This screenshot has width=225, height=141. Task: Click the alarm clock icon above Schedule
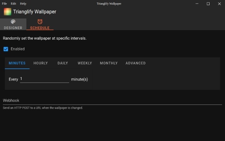(40, 22)
